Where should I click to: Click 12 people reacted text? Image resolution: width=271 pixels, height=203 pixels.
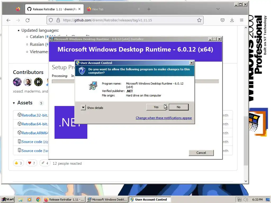[x=67, y=163]
